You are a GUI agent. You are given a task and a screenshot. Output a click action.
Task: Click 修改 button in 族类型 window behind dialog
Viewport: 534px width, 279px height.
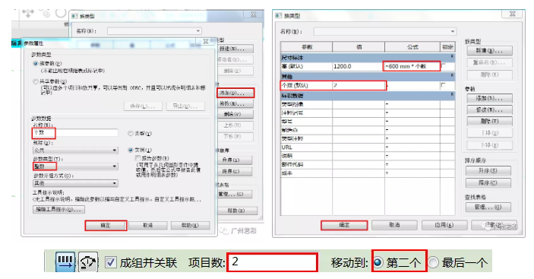click(x=235, y=103)
